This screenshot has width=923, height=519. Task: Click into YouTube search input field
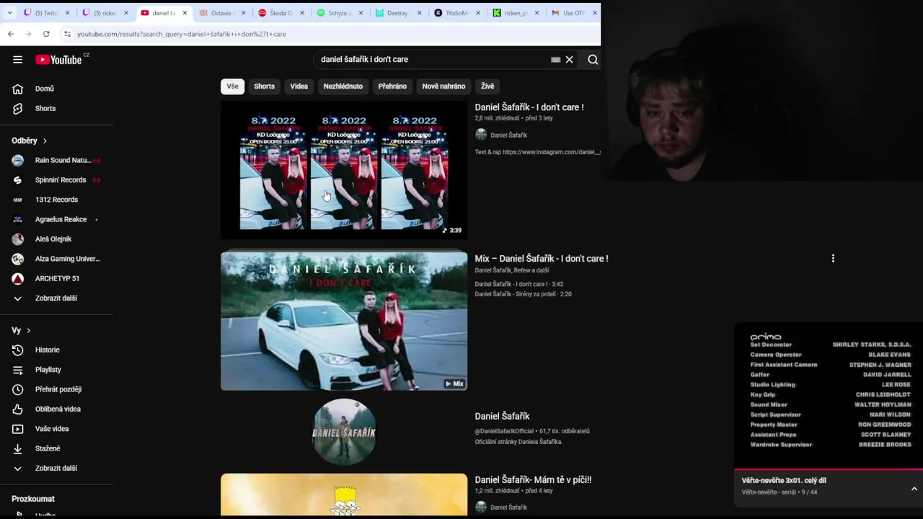[x=433, y=60]
